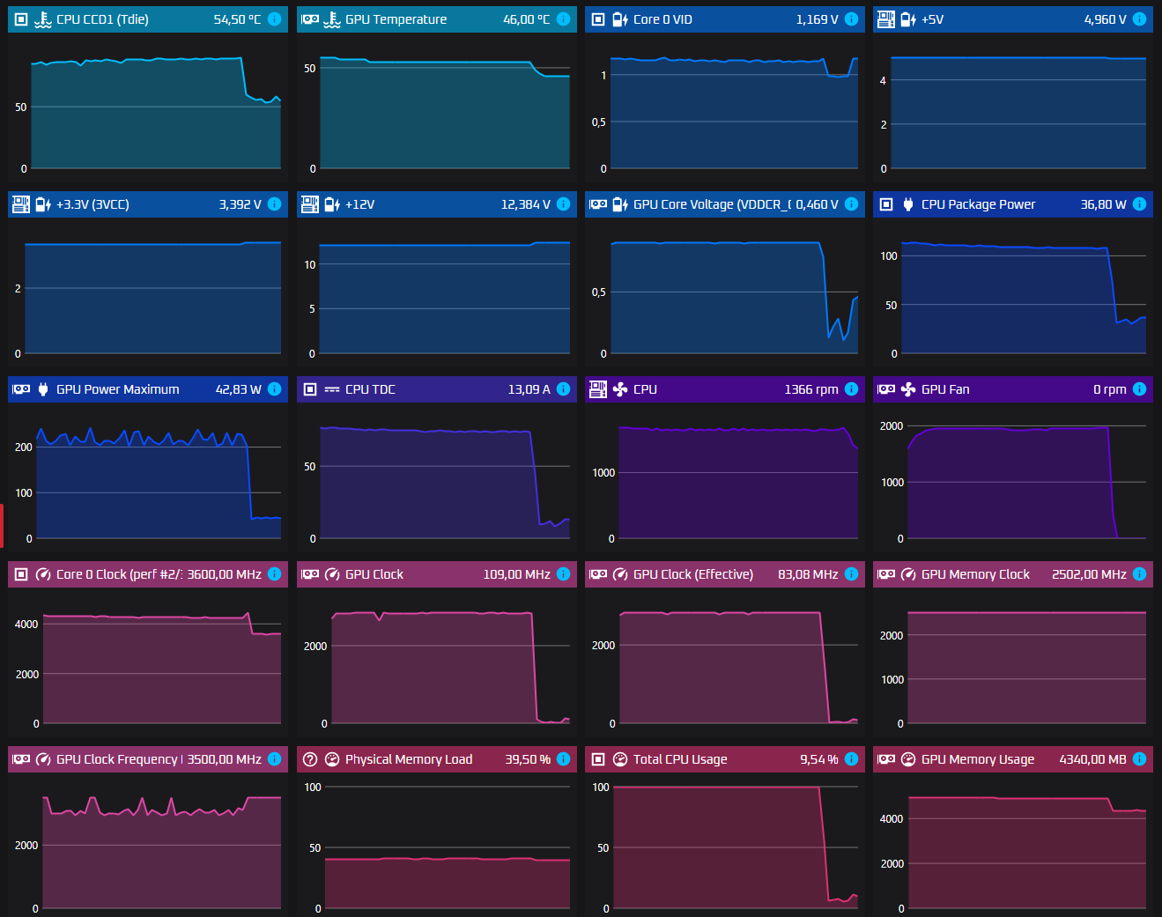Select the 13,09 A current value
This screenshot has height=917, width=1162.
coord(529,389)
